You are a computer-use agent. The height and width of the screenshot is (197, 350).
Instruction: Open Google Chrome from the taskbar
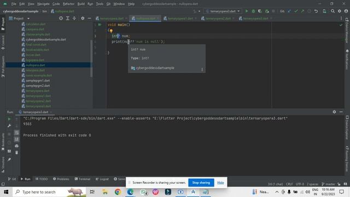118,192
